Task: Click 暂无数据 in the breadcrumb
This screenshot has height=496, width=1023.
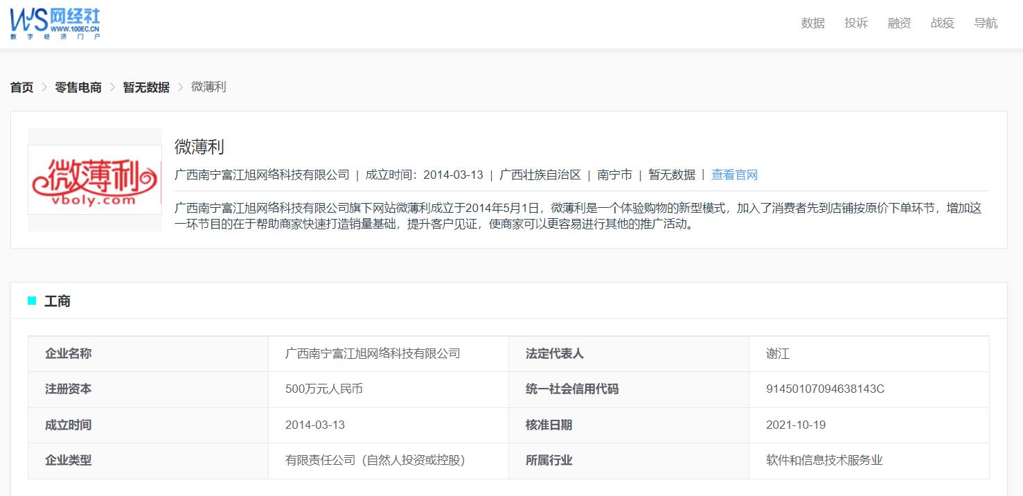Action: 145,87
